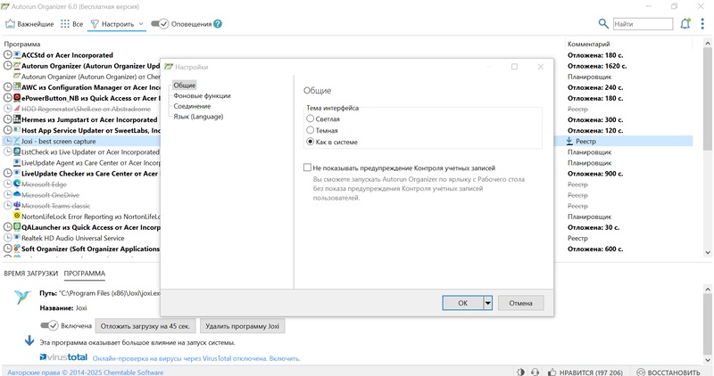Open Background functions settings section
The width and height of the screenshot is (714, 376).
(x=202, y=96)
